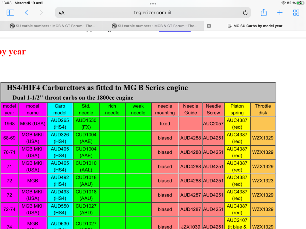Close the MG SU Carbs tab
Screen dimensions: 306x229
[x=209, y=26]
